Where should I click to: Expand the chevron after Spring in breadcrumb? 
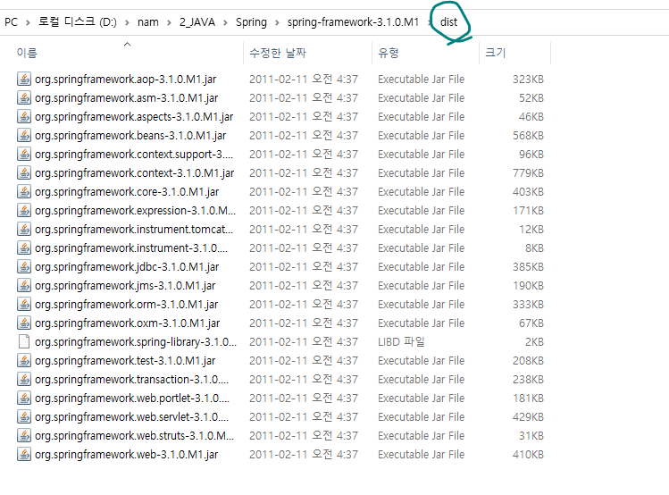[x=277, y=22]
